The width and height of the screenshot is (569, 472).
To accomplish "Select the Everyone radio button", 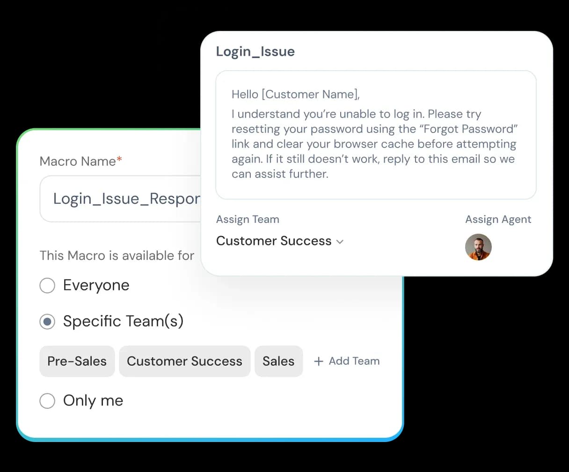I will 47,285.
